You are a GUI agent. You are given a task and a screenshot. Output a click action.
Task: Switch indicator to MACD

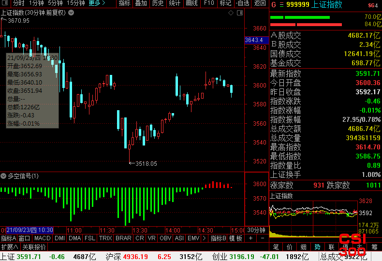43,238
